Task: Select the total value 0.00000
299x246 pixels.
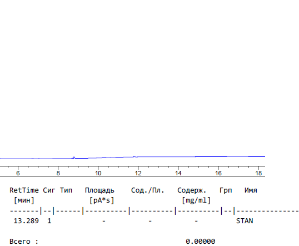Action: pos(201,242)
